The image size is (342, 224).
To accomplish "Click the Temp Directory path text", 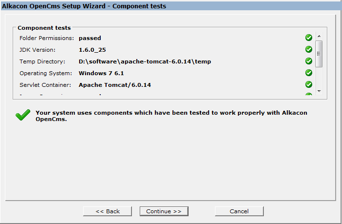I will [145, 61].
